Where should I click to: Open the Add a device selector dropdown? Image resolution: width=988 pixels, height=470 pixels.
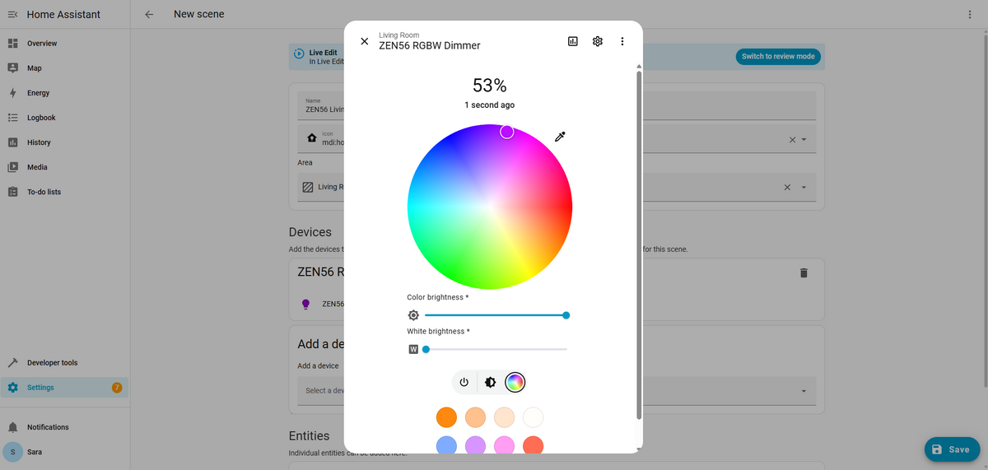click(804, 391)
